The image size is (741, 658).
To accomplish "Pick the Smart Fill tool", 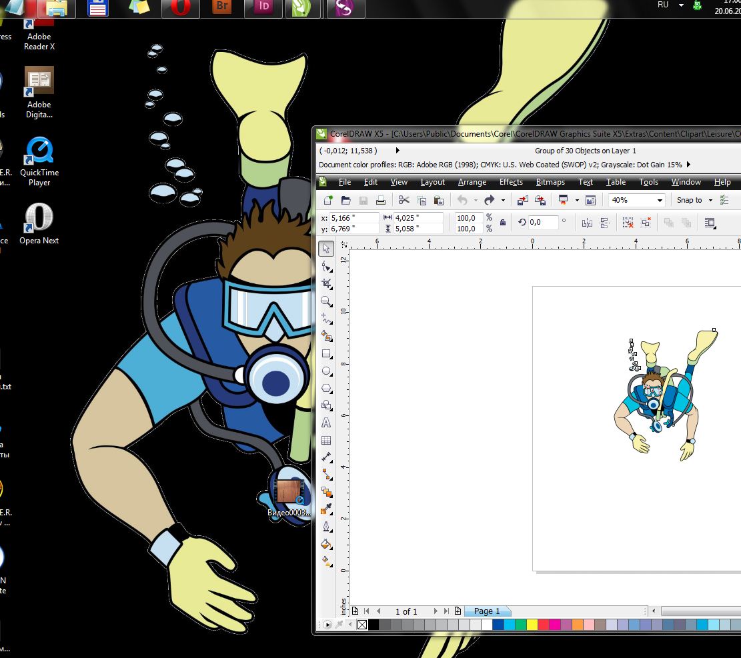I will 327,336.
